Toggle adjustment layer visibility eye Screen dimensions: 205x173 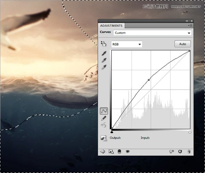[x=127, y=151]
